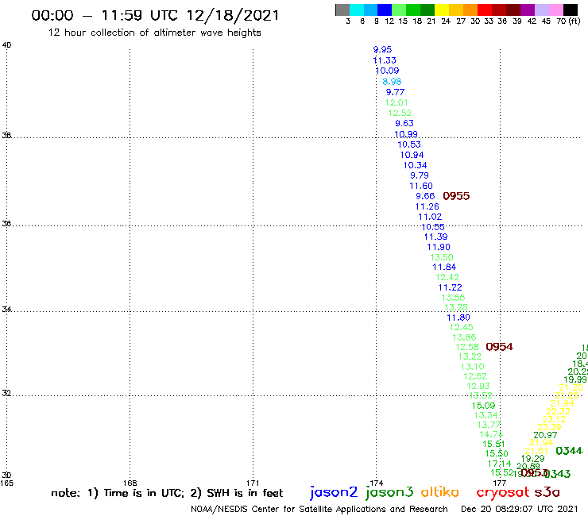The image size is (588, 516).
Task: Click the Dec 20 08:29:07 UTC timestamp
Action: pos(520,509)
